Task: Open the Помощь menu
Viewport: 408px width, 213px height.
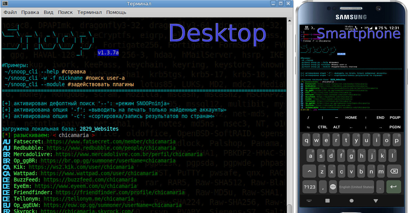Action: point(116,12)
